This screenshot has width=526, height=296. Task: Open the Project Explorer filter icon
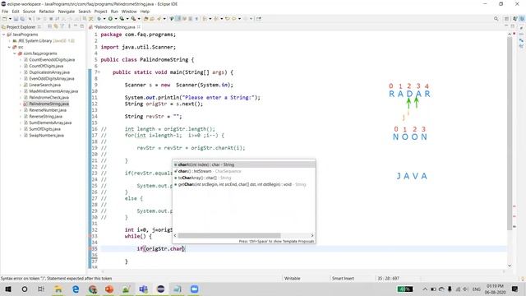point(62,26)
